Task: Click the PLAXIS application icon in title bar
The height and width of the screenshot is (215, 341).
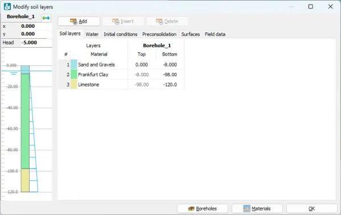Action: 7,7
